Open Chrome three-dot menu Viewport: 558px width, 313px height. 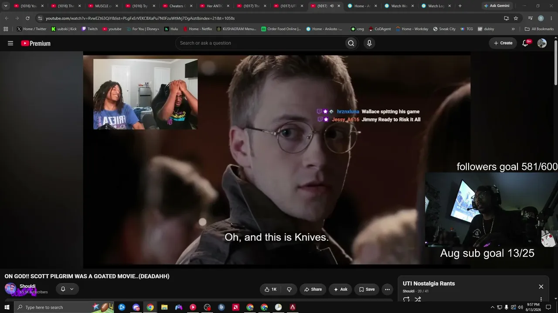click(x=551, y=18)
